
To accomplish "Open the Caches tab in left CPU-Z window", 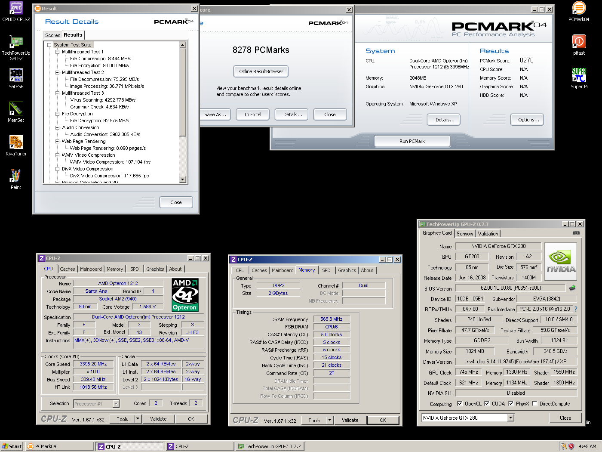I will pyautogui.click(x=68, y=269).
